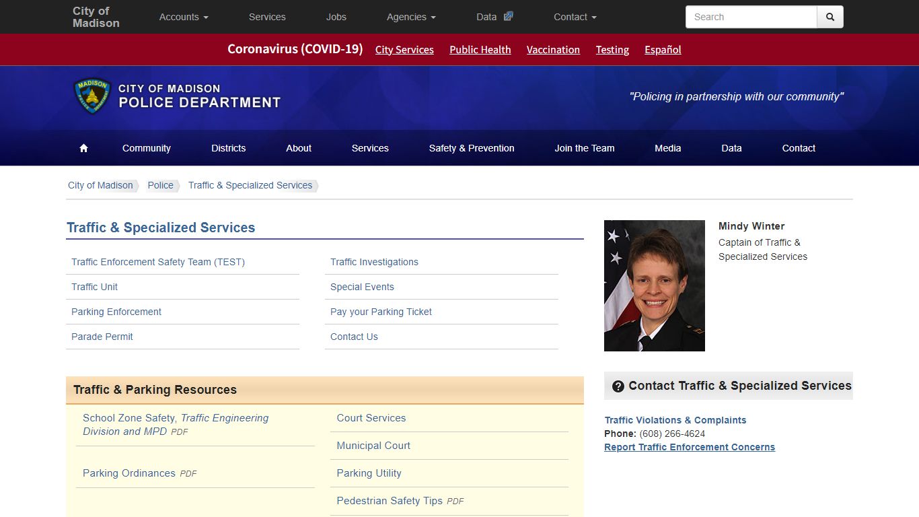Select Join the Team

pos(585,148)
